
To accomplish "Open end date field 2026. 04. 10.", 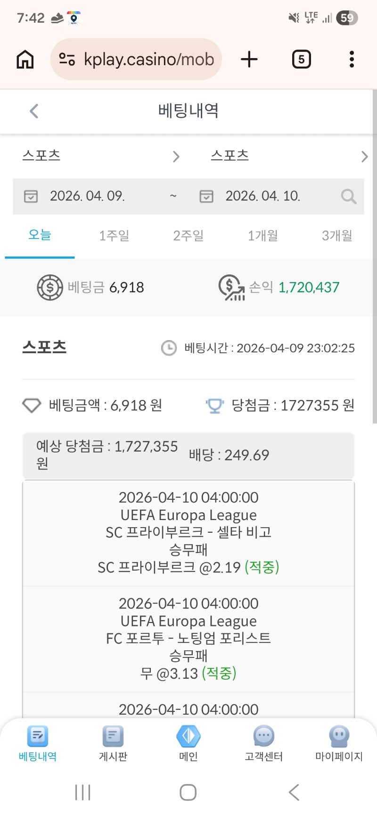I will point(262,196).
